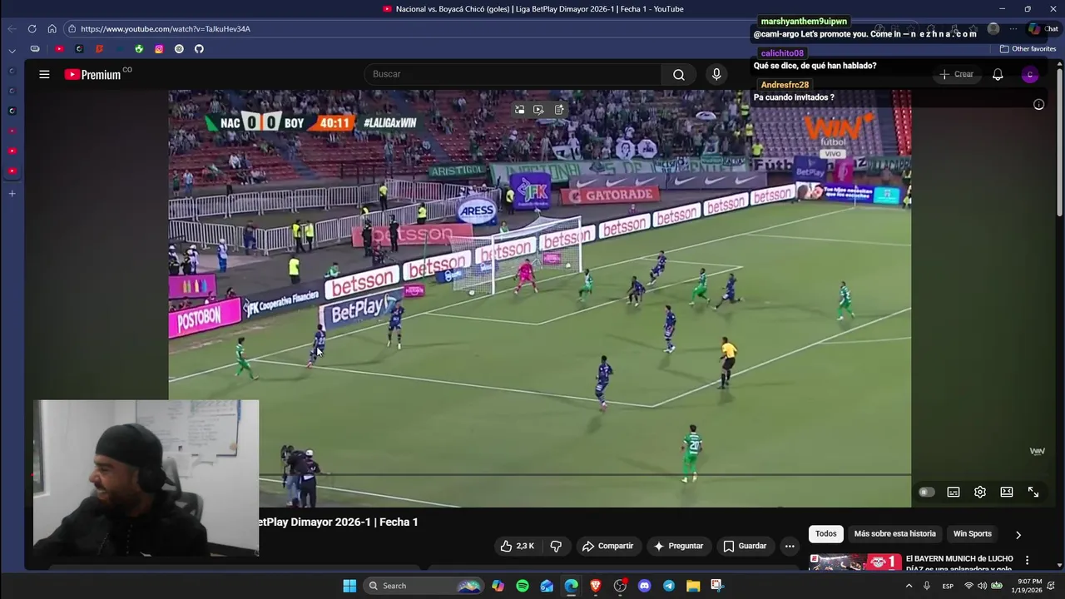Open the Bayern Munich suggested video thumbnail
This screenshot has width=1065, height=599.
point(854,562)
